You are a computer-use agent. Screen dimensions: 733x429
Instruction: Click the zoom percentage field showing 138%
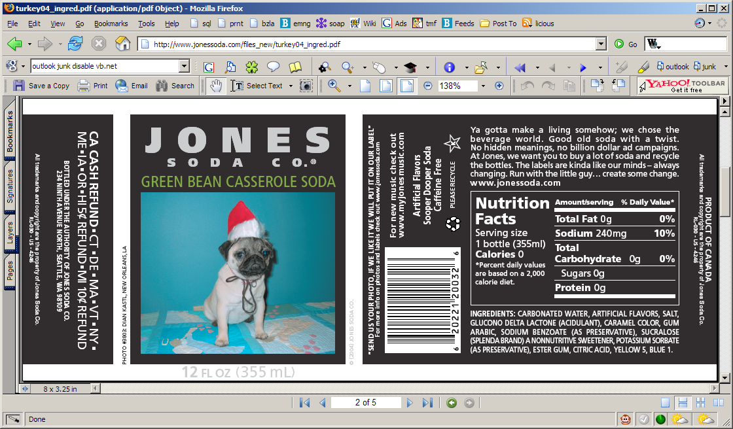[x=457, y=86]
